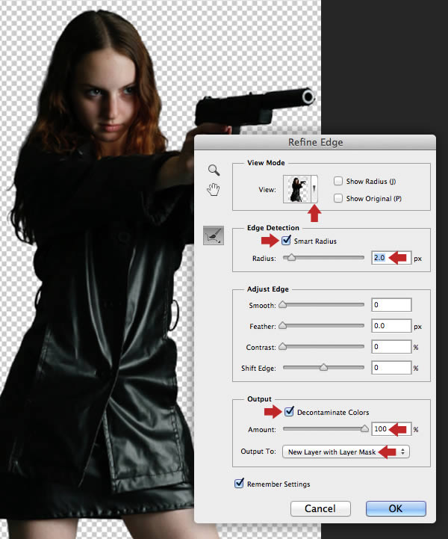Click the Shift Edge percentage field
This screenshot has width=448, height=539.
[391, 368]
